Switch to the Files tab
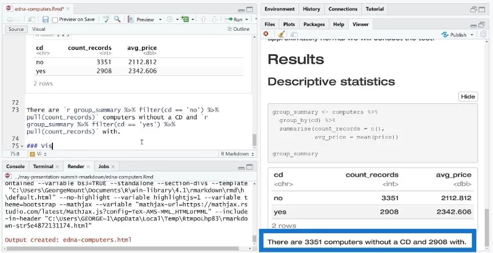The image size is (493, 253). click(x=270, y=24)
